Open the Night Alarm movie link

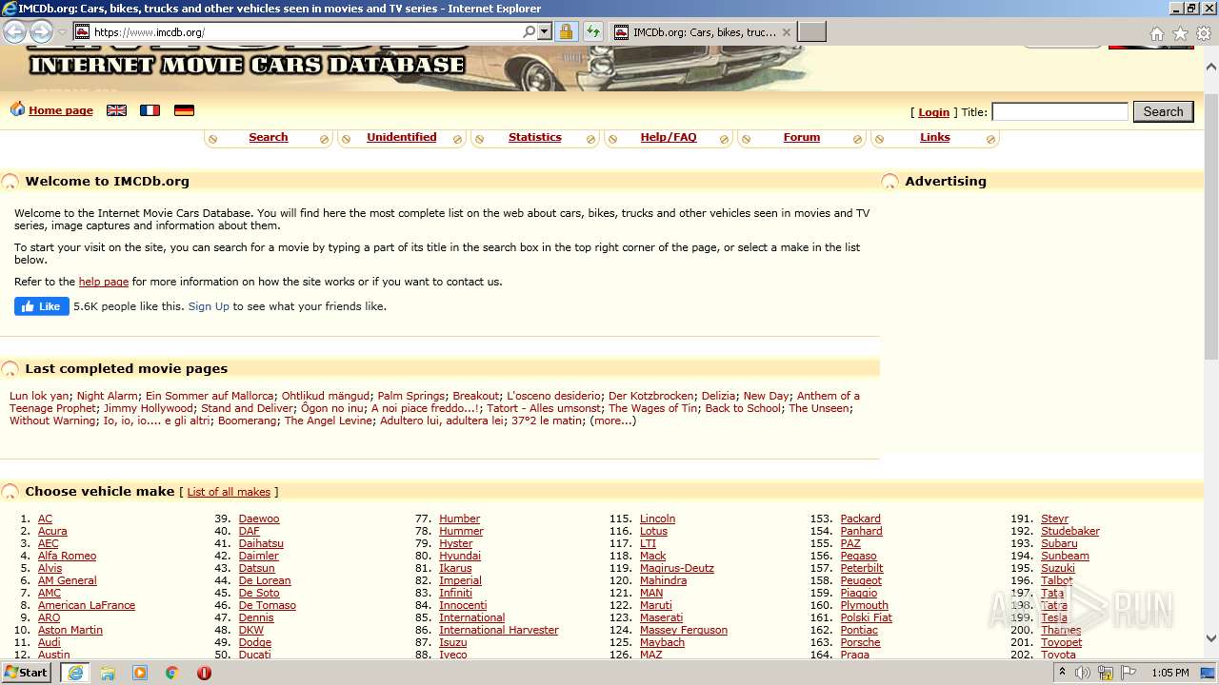[108, 396]
